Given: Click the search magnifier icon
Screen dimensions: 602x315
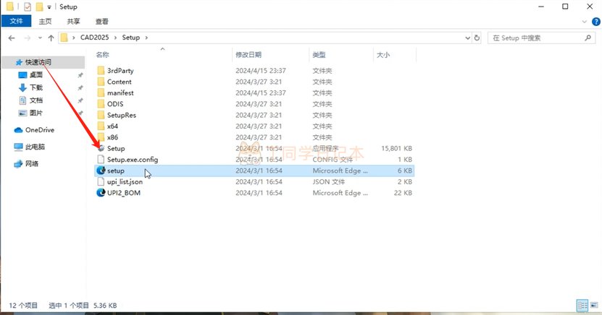Looking at the screenshot, I should pos(588,38).
